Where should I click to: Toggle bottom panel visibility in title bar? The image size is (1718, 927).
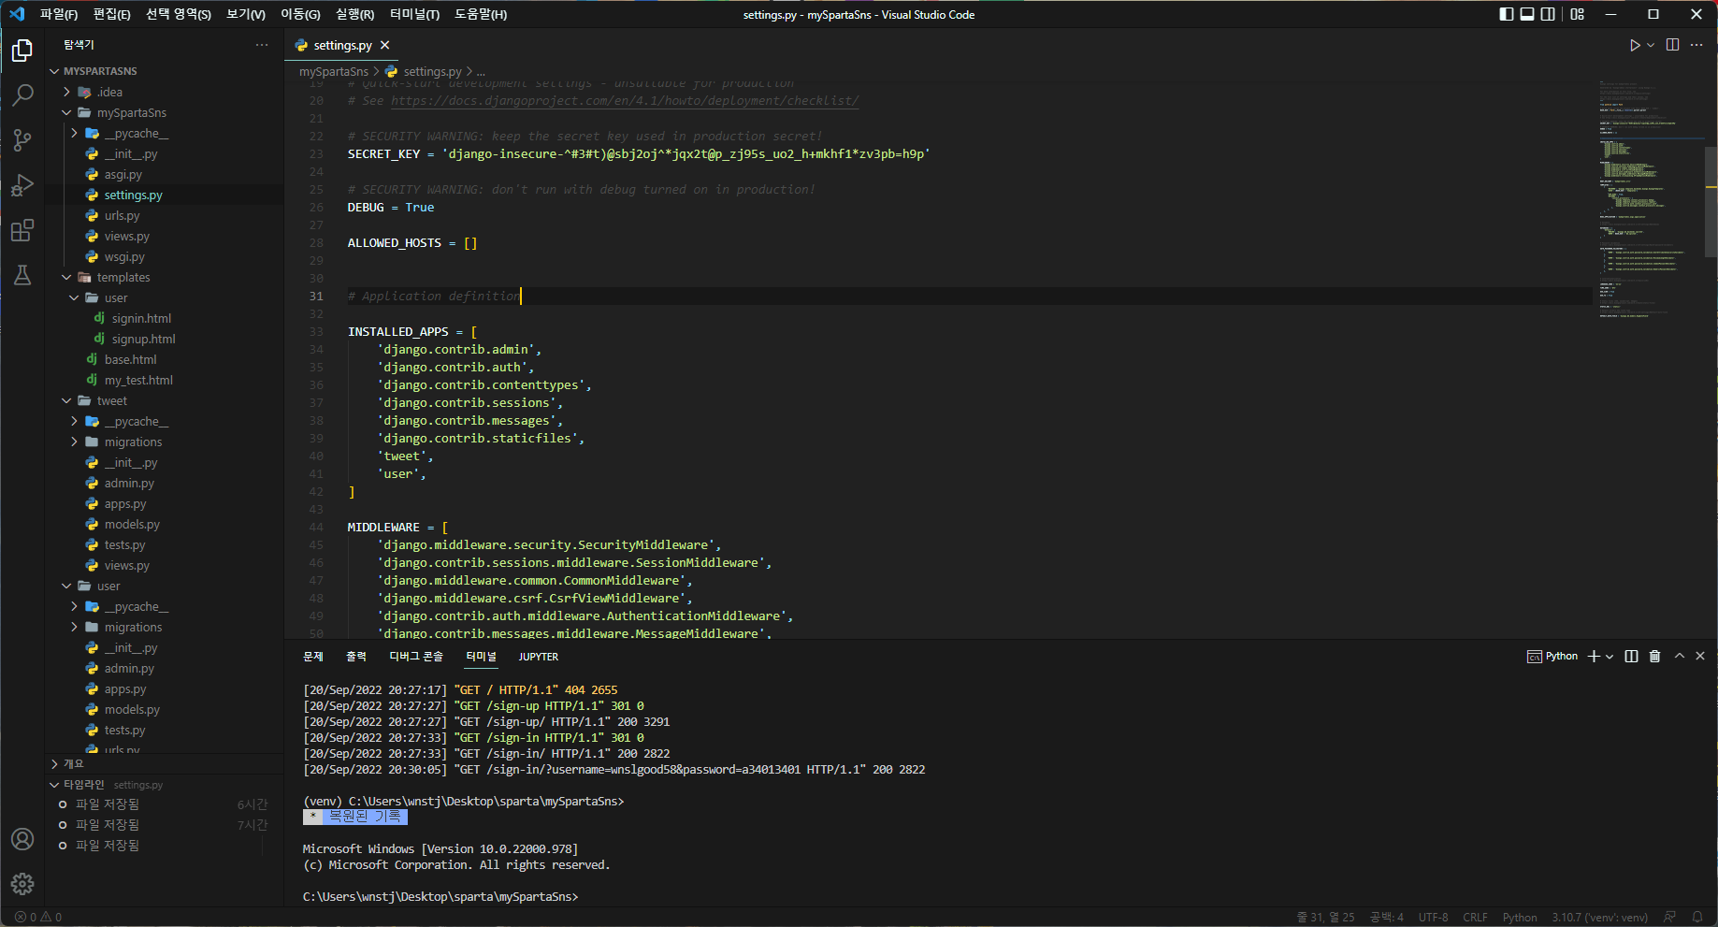click(x=1527, y=14)
